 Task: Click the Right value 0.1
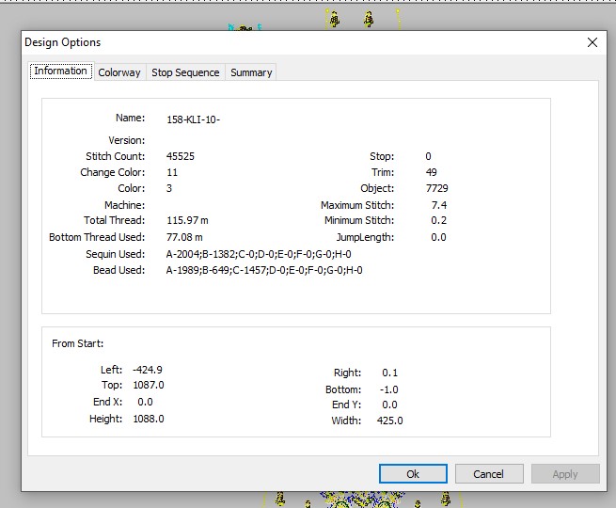pyautogui.click(x=389, y=373)
